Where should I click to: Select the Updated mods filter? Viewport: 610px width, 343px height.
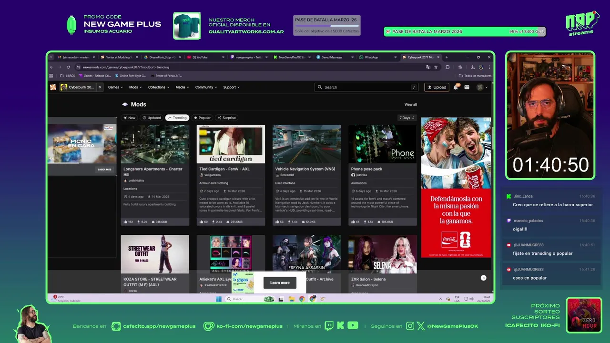152,118
